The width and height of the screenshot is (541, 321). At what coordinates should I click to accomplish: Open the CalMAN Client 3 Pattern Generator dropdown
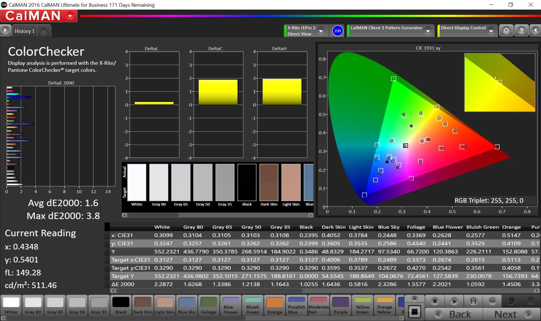tap(428, 31)
